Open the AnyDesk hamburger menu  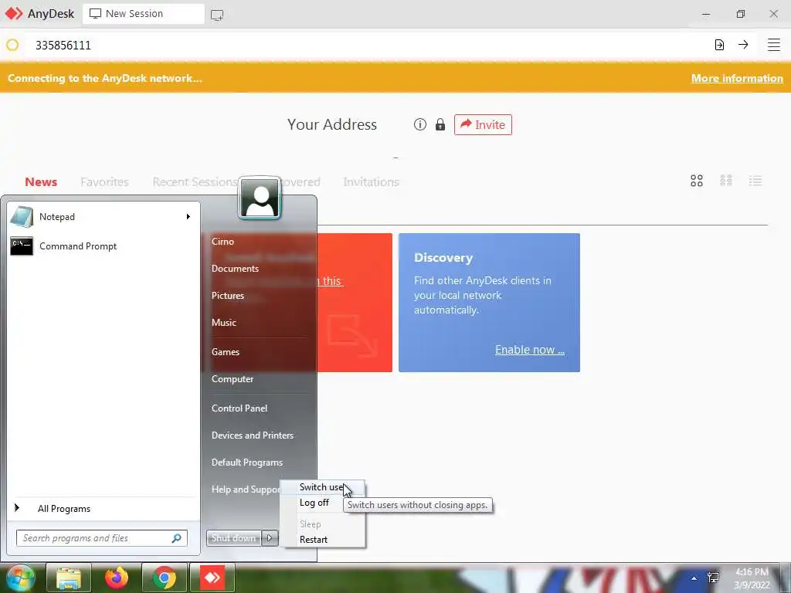pyautogui.click(x=774, y=45)
